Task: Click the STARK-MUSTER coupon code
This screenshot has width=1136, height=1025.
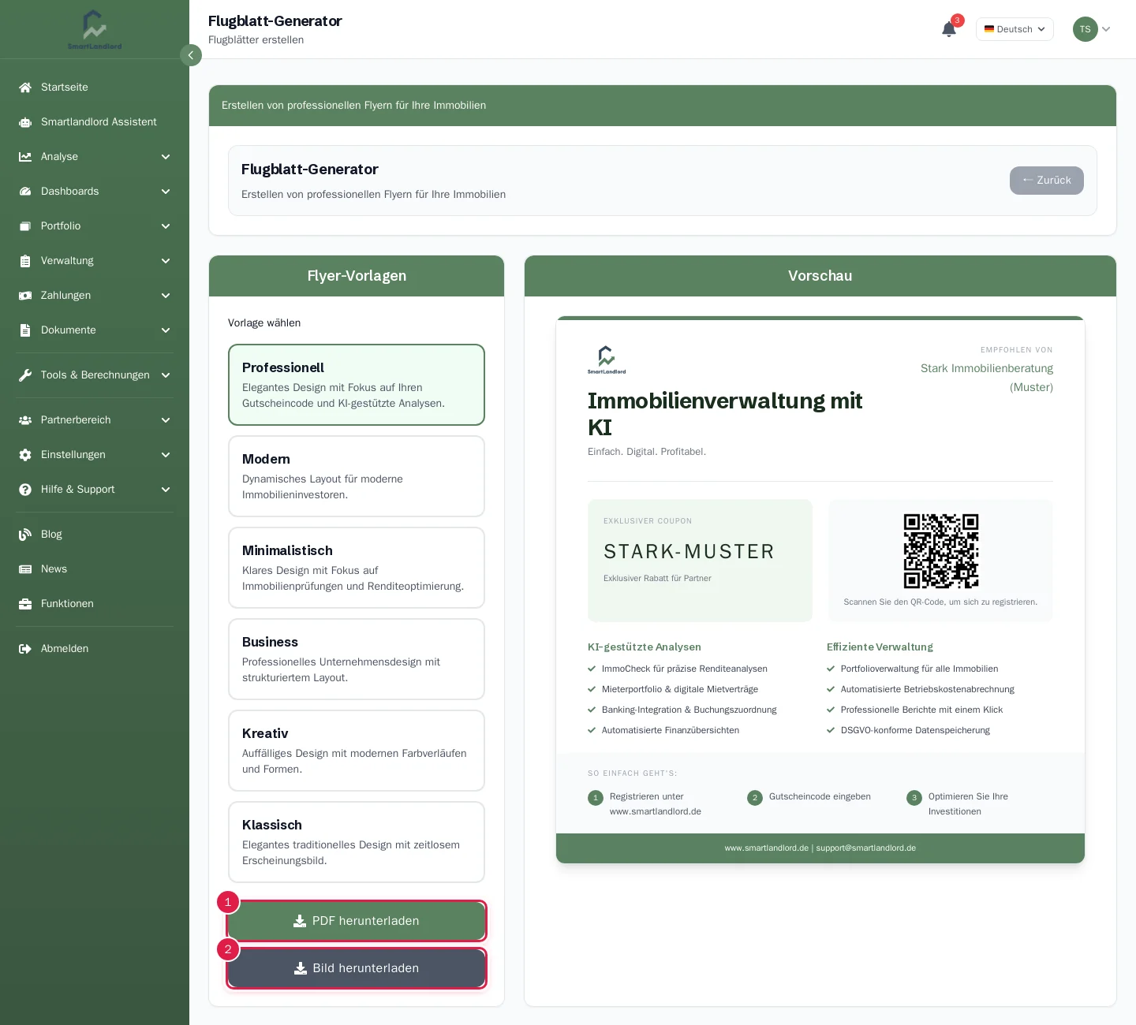Action: [689, 552]
